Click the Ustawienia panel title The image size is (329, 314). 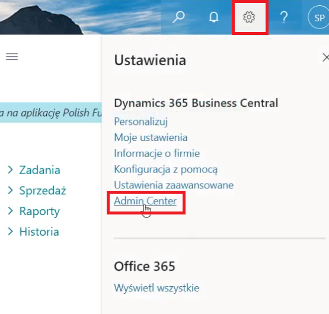tap(150, 60)
